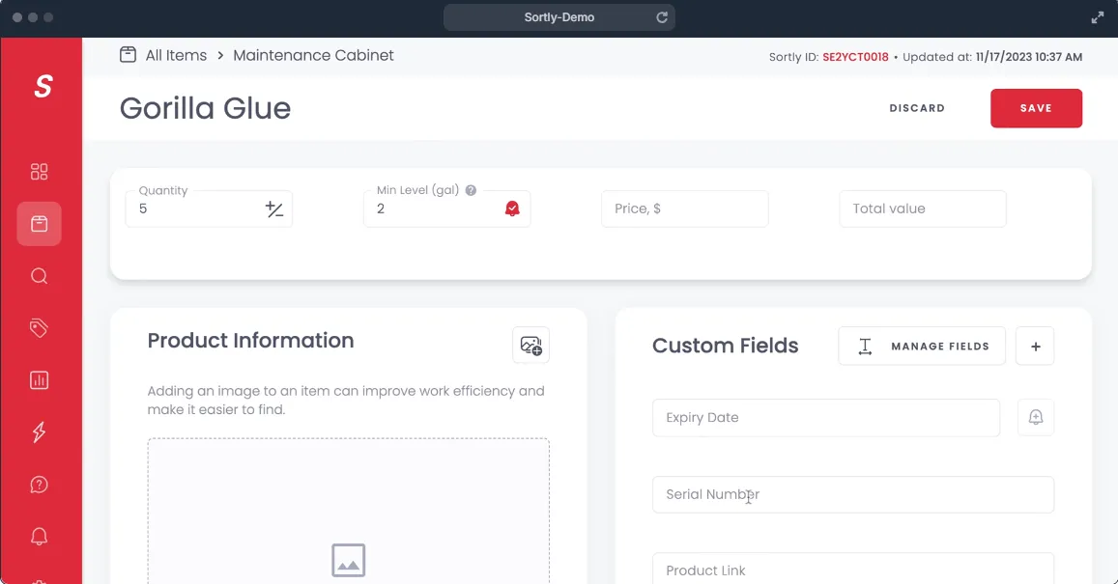
Task: Click the Expiry Date alert bell icon
Action: 1036,417
